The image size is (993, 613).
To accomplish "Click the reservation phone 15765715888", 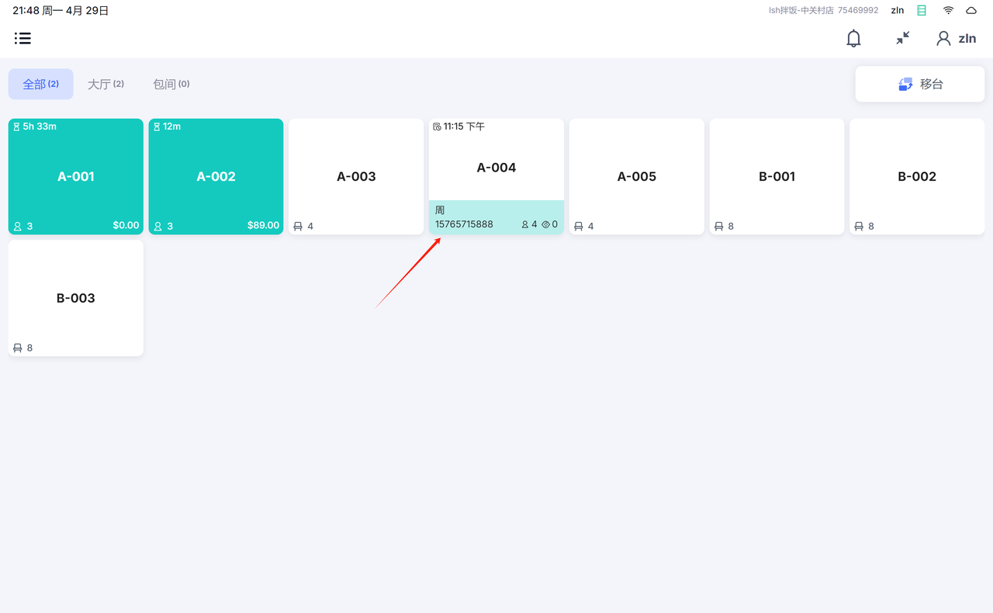I will pyautogui.click(x=464, y=224).
